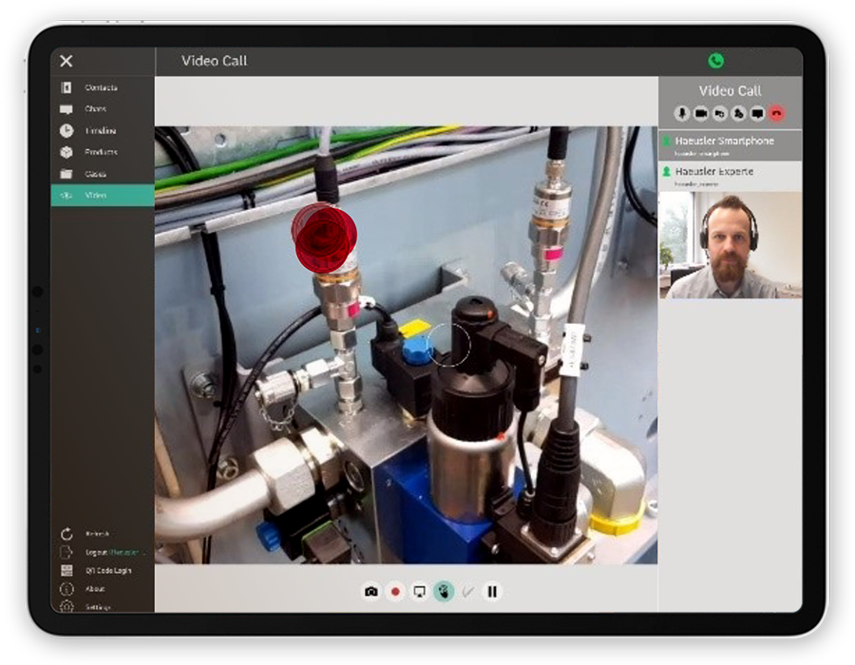
Task: Open Products in the sidebar
Action: (101, 152)
